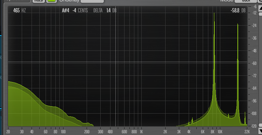Click the 465 HZ frequency readout
Screen dimensions: 262x135
coord(20,11)
